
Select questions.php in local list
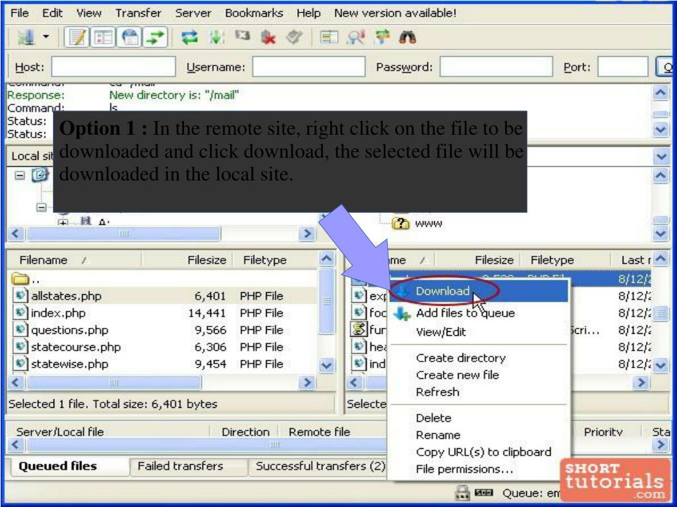(69, 331)
